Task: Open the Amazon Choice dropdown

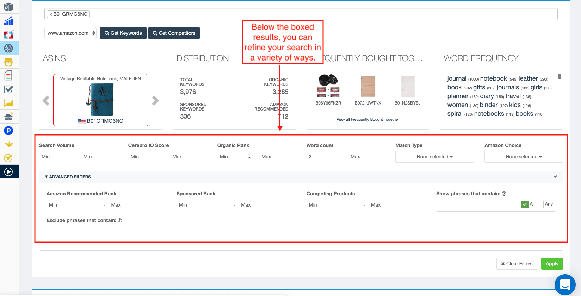Action: pyautogui.click(x=523, y=157)
